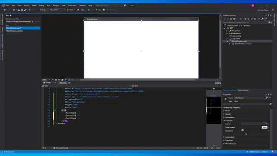Click the Home icon in Solution Explorer
Image resolution: width=277 pixels, height=156 pixels.
point(231,19)
